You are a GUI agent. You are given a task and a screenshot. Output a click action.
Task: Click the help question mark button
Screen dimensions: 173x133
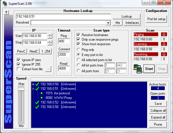pyautogui.click(x=6, y=12)
